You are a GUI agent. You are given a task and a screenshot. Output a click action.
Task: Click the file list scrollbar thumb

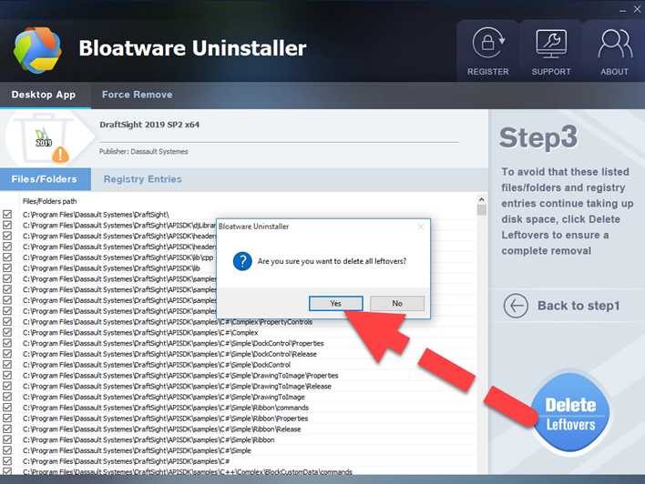482,210
